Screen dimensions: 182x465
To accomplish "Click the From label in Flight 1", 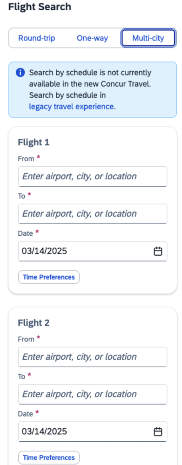I will click(x=26, y=159).
